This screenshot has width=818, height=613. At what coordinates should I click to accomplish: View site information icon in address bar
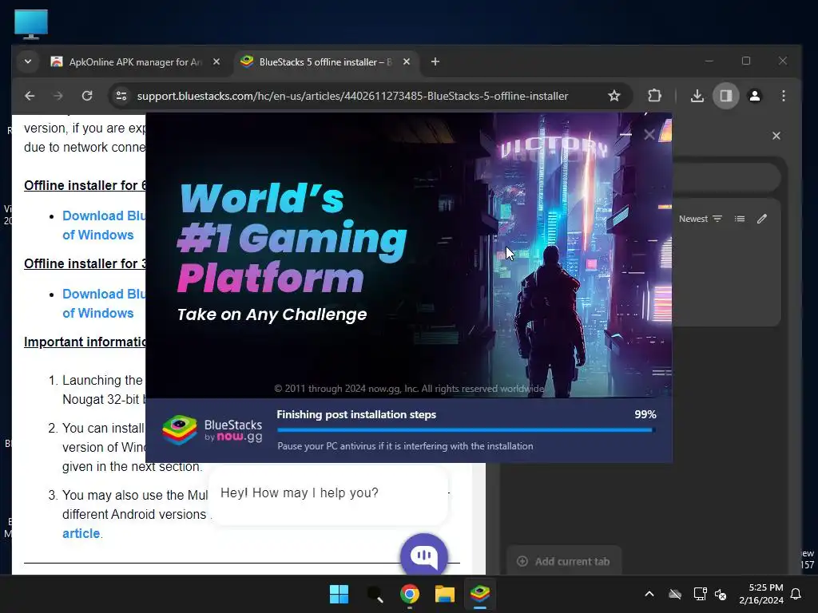[121, 96]
